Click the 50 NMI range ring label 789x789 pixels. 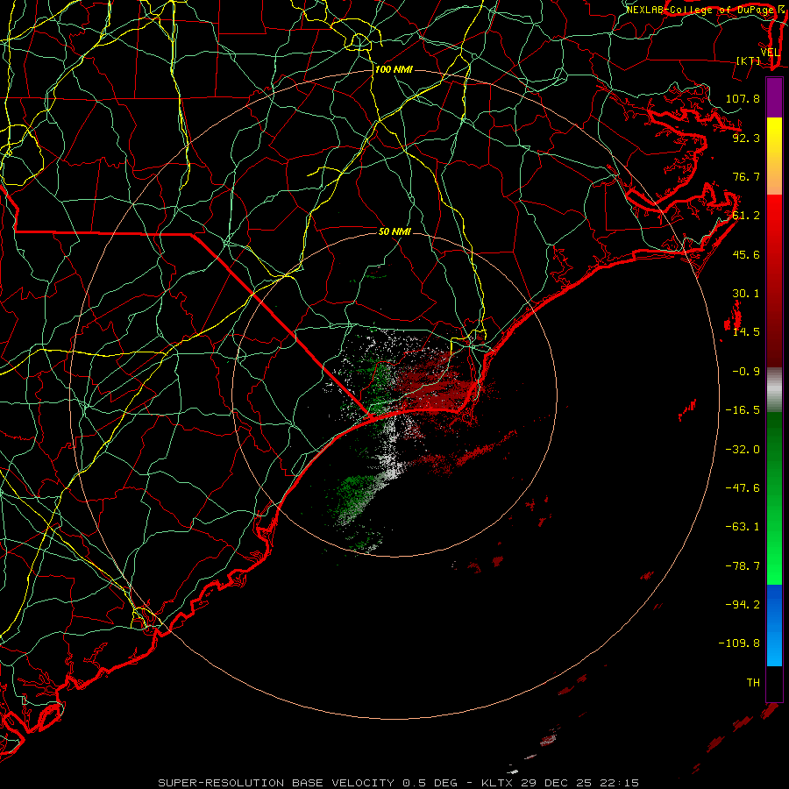394,231
